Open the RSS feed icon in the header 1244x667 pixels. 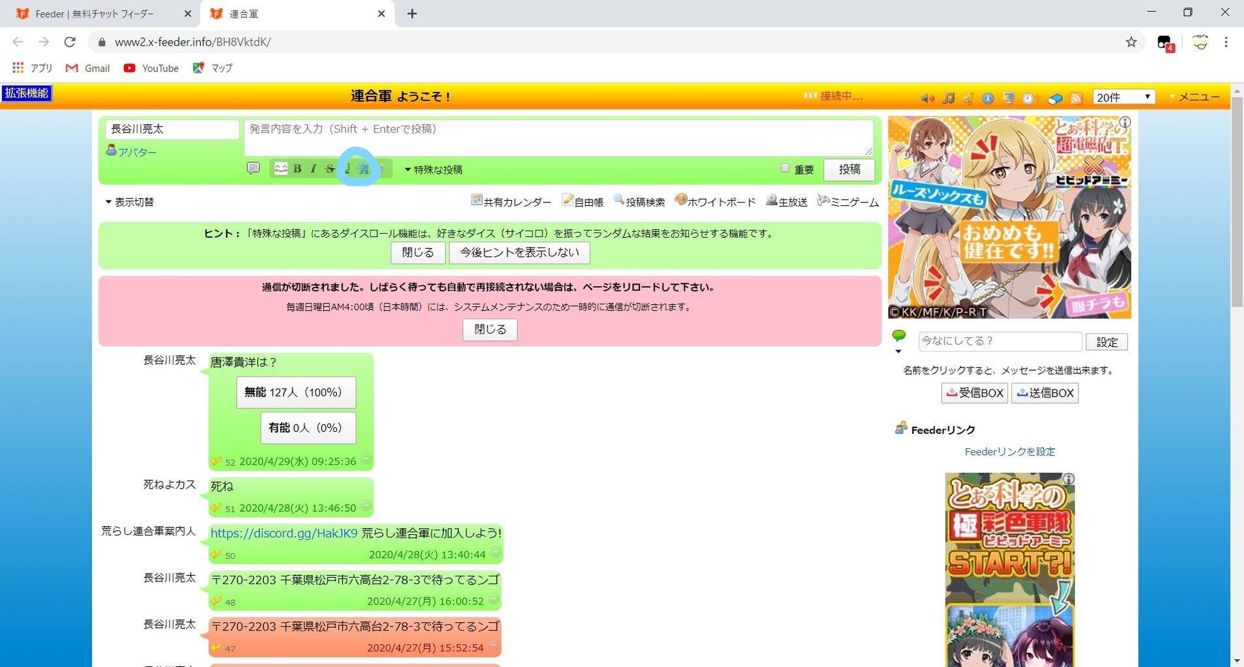pos(1075,98)
